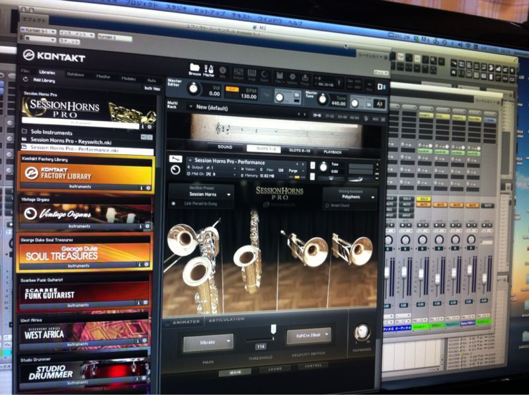This screenshot has width=529, height=395.
Task: Select the PLAYBACK tab above the instrument
Action: (x=333, y=152)
